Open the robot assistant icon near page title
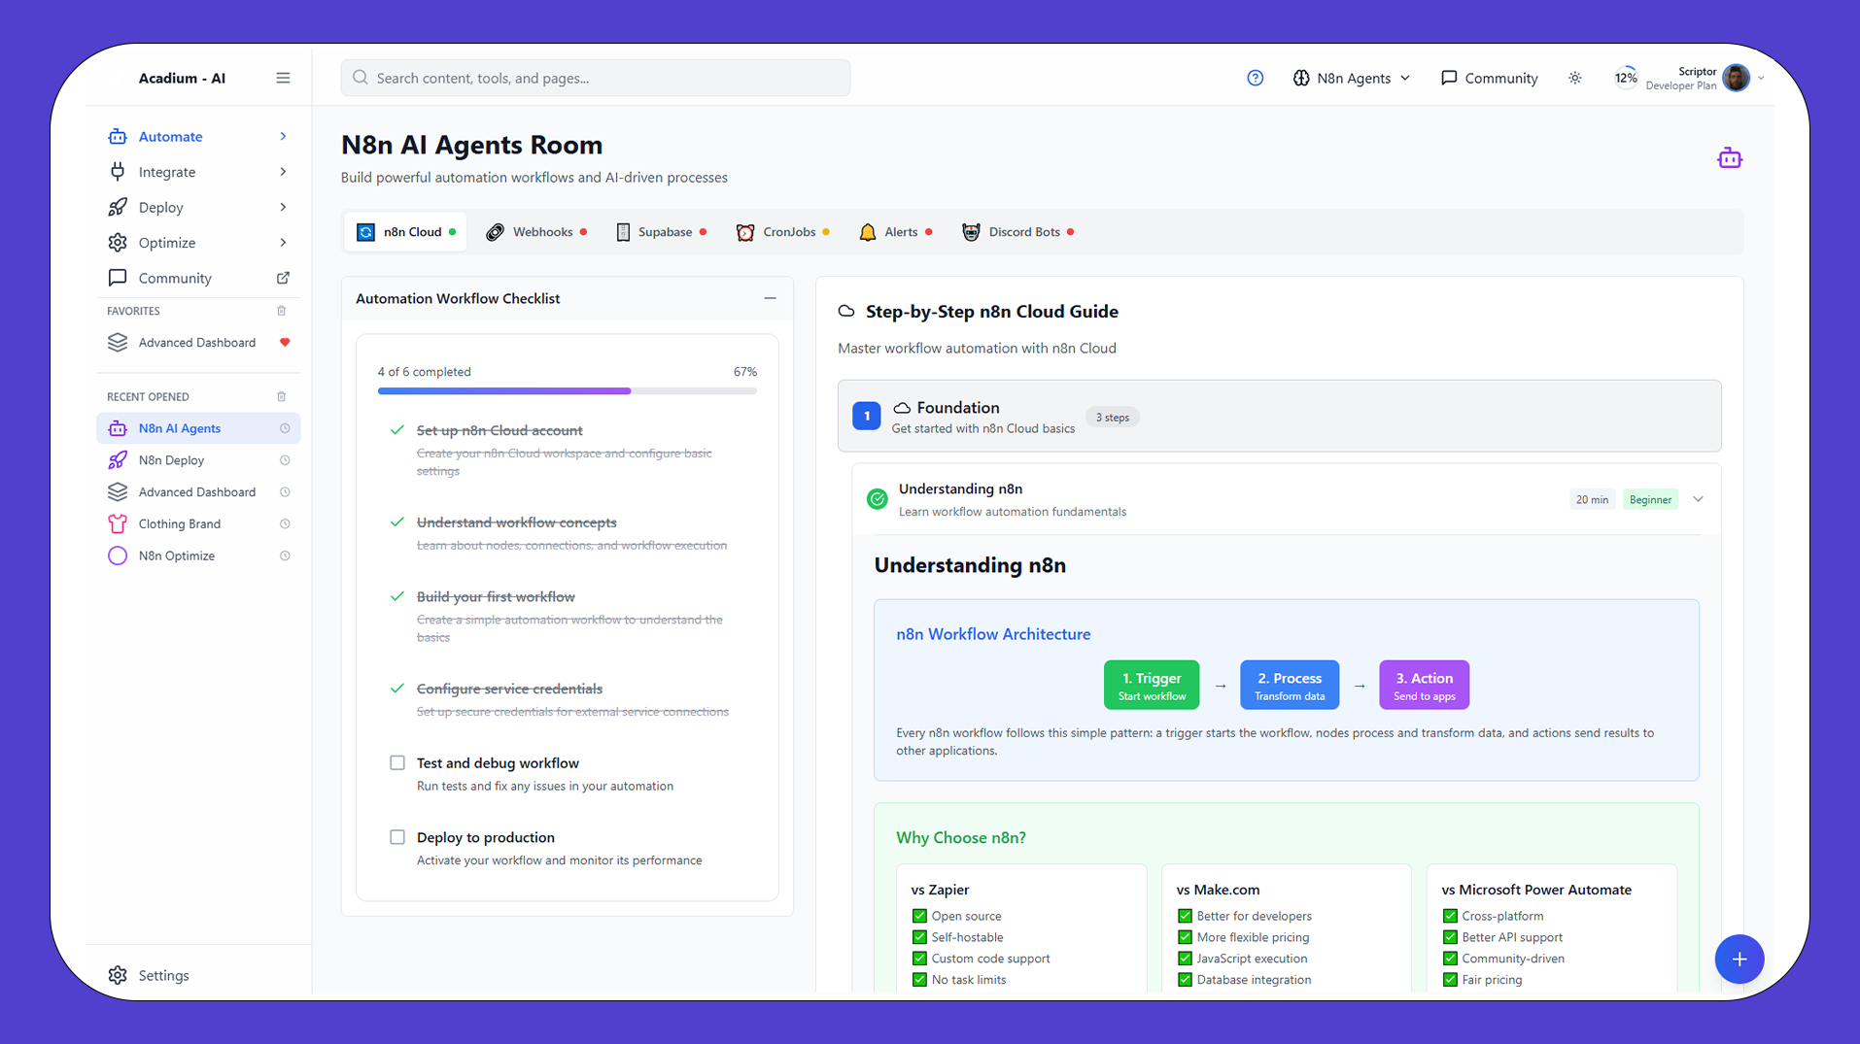 [1730, 158]
